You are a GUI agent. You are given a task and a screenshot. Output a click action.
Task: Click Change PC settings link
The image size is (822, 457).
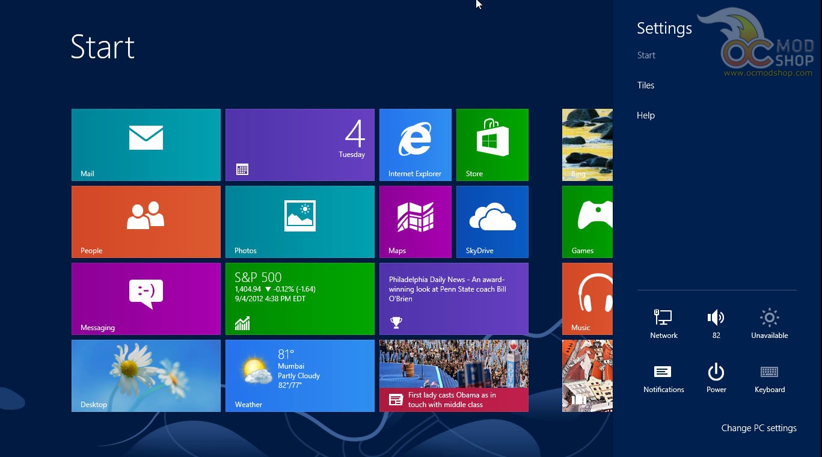coord(759,428)
